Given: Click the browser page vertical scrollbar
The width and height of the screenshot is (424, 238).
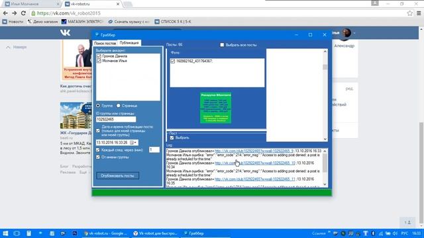Looking at the screenshot, I should 421,173.
